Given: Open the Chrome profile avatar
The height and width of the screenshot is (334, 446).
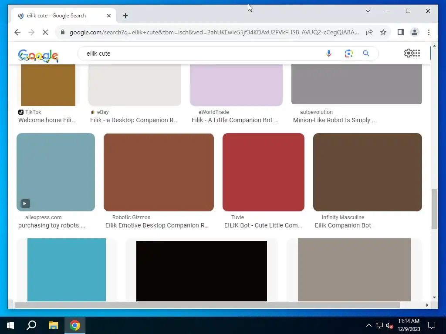Looking at the screenshot, I should (x=415, y=32).
